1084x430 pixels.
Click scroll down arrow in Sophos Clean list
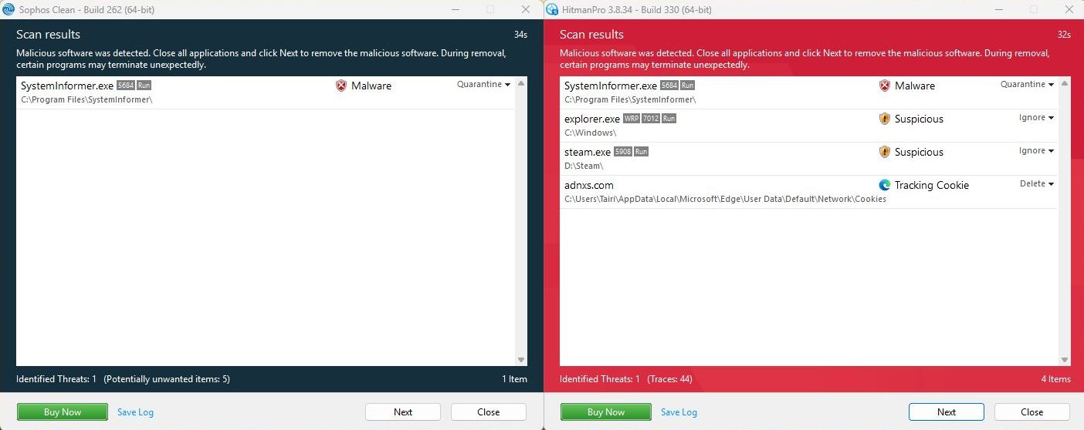pyautogui.click(x=521, y=360)
